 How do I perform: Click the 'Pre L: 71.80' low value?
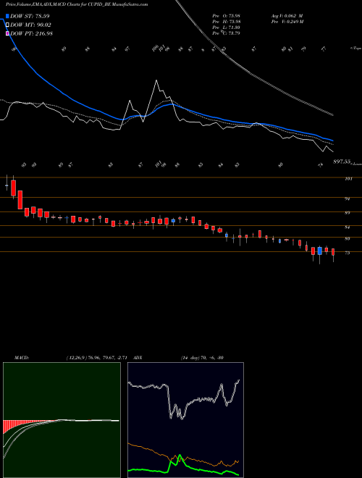pos(227,28)
